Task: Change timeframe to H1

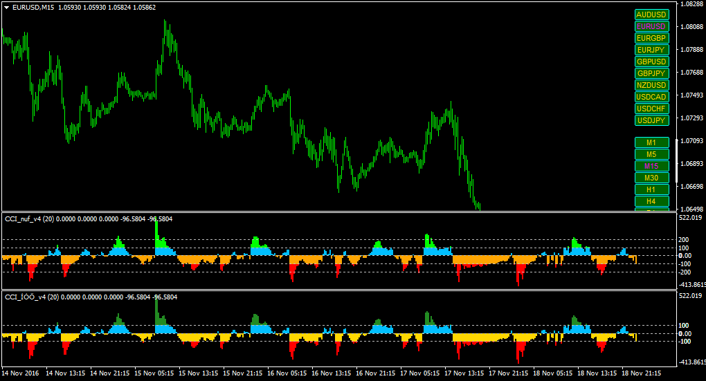Action: (x=651, y=189)
